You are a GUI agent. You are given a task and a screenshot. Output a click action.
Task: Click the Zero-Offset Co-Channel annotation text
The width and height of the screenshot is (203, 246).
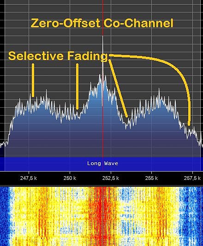click(x=102, y=23)
